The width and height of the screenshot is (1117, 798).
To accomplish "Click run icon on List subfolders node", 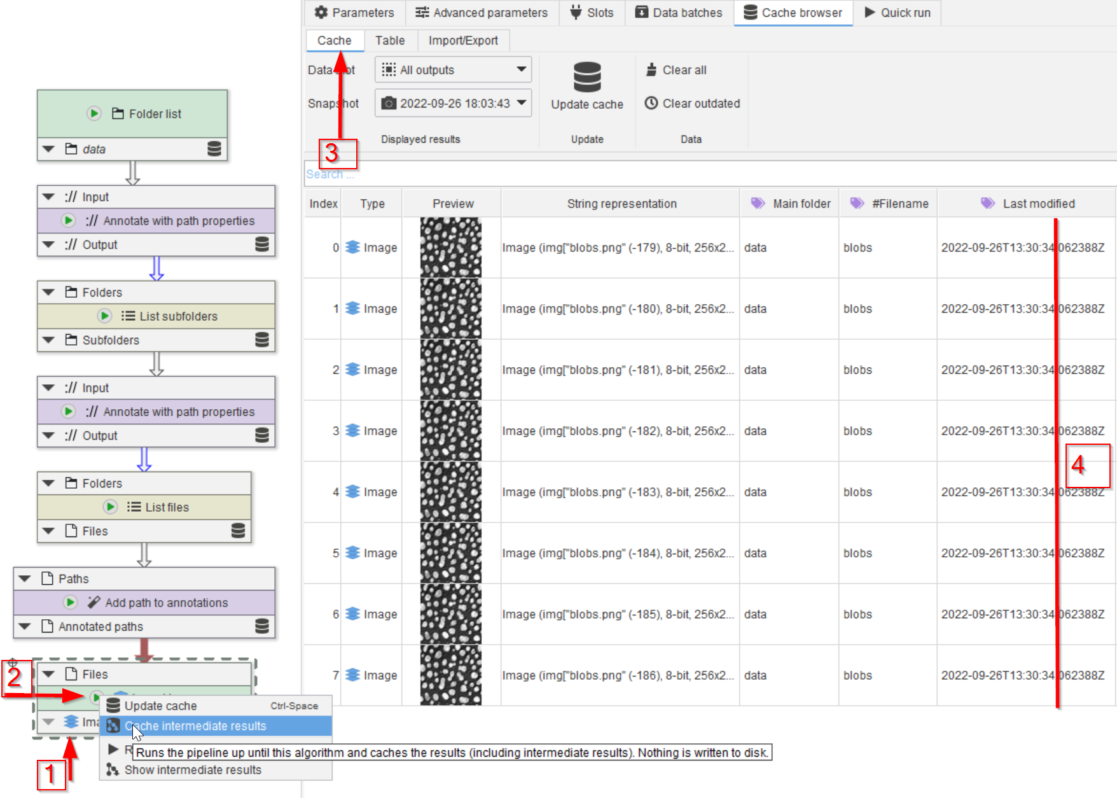I will click(x=105, y=316).
